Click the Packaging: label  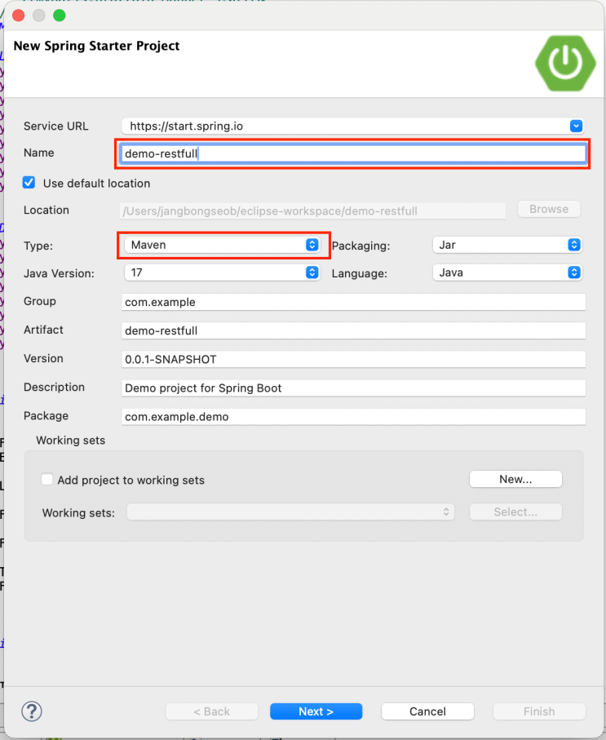click(x=361, y=246)
